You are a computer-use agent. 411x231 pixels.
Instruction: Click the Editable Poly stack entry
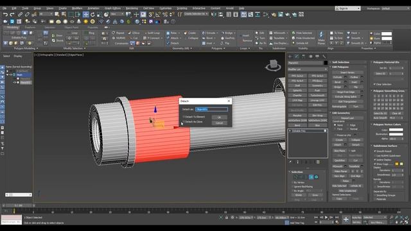coord(308,131)
